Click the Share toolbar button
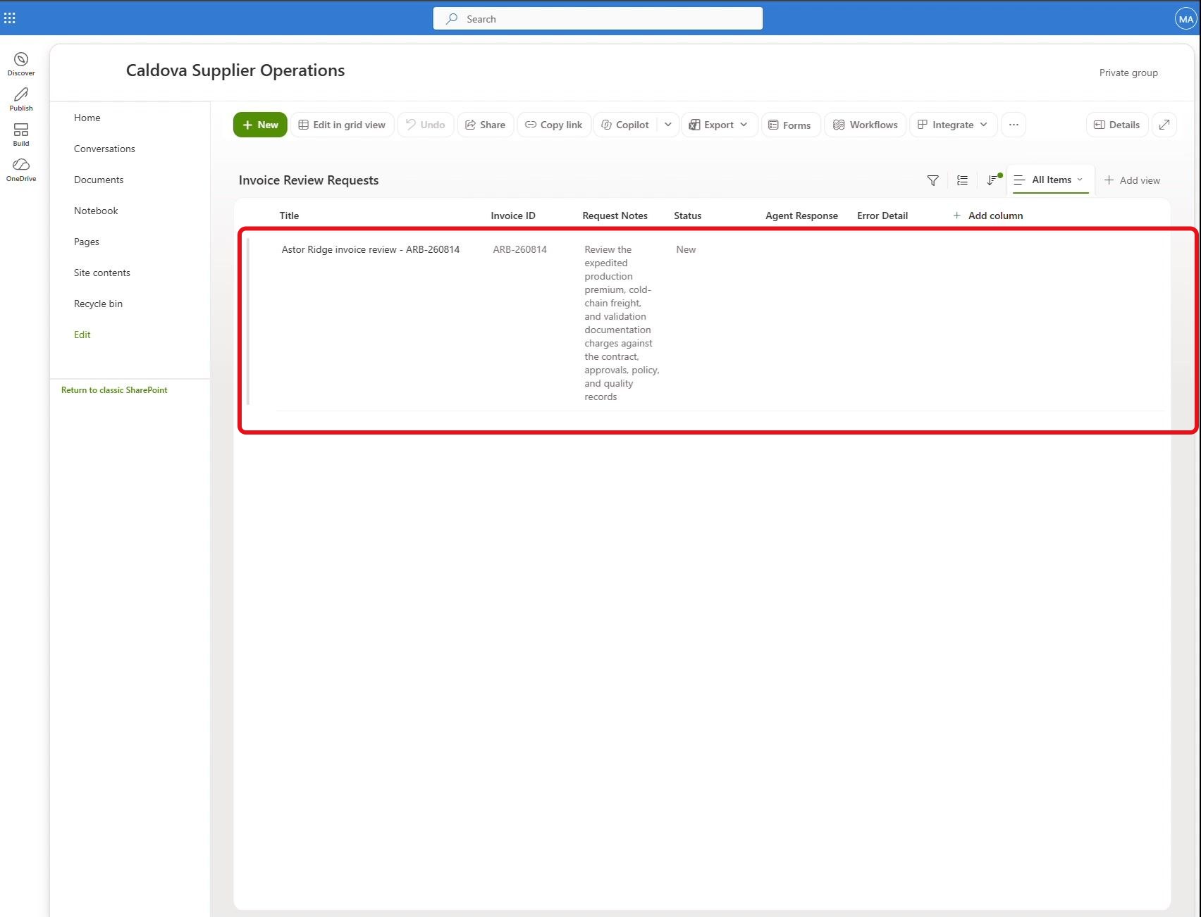The width and height of the screenshot is (1201, 917). (486, 125)
